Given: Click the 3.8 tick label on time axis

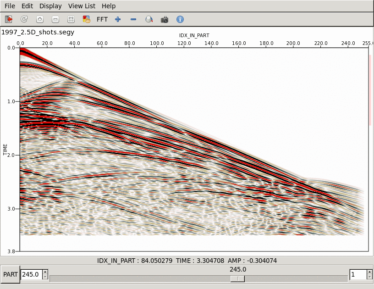Looking at the screenshot, I should coord(11,251).
